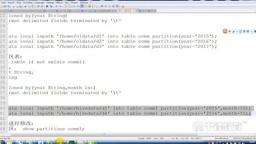Image resolution: width=256 pixels, height=144 pixels.
Task: Open the Run menu
Action: click(67, 2)
